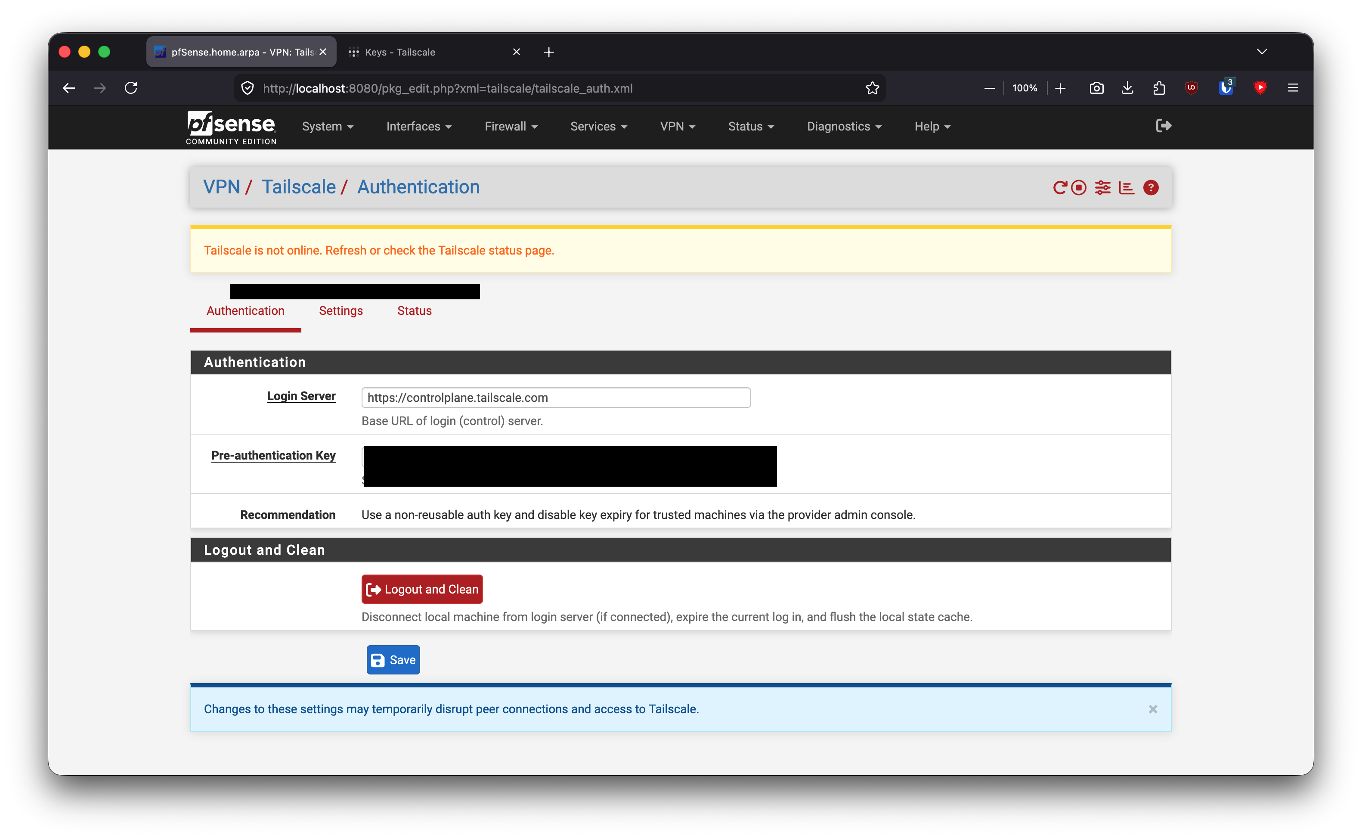
Task: Open a new tab with plus button
Action: (548, 52)
